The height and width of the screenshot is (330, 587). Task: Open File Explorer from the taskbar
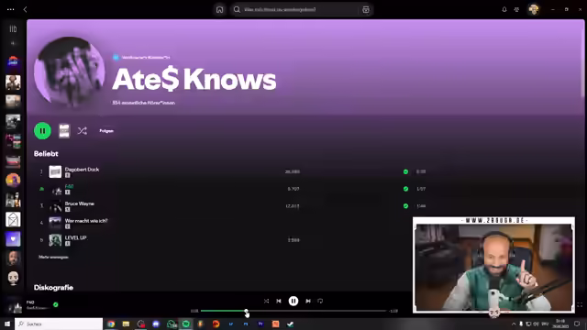127,324
